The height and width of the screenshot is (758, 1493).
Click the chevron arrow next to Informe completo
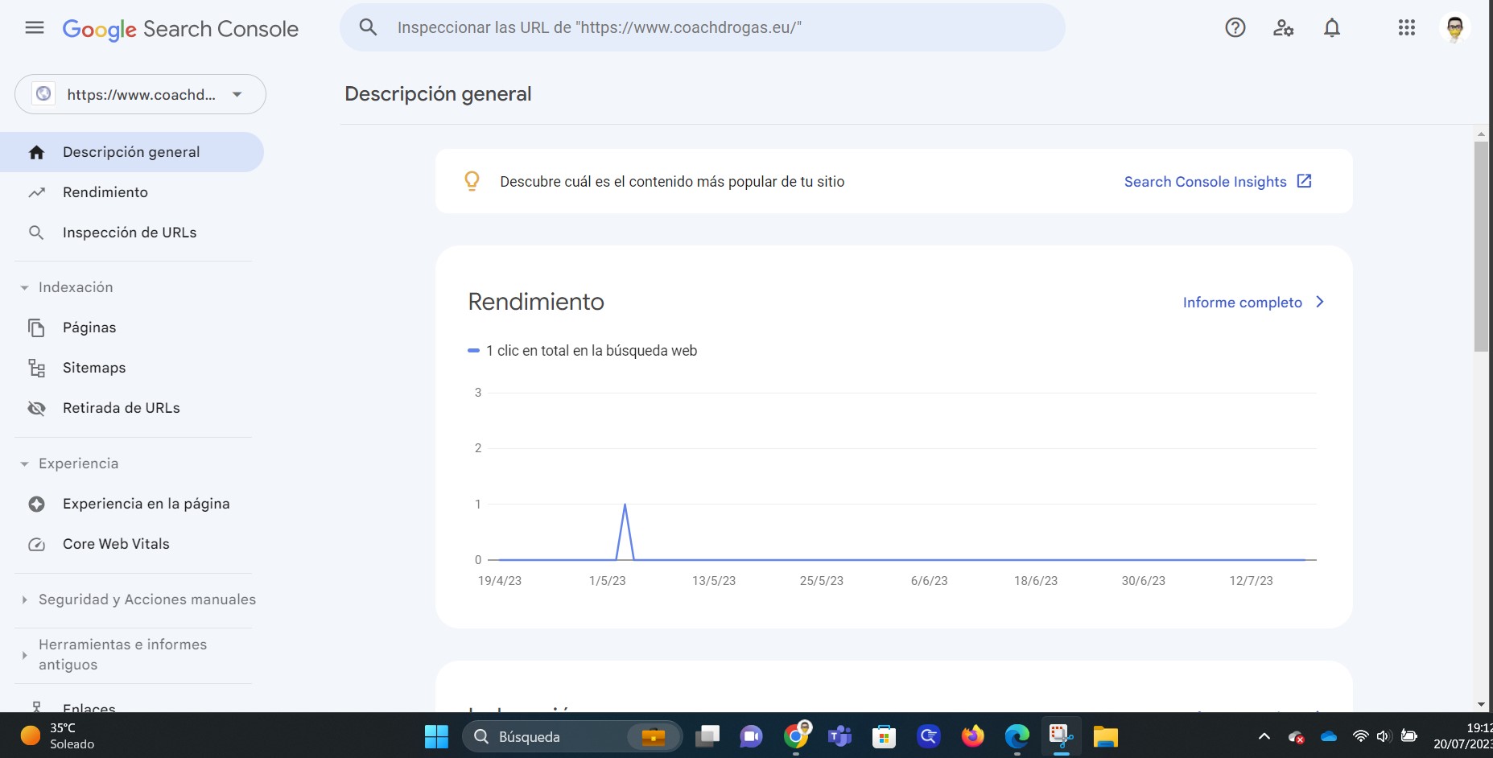(x=1319, y=302)
